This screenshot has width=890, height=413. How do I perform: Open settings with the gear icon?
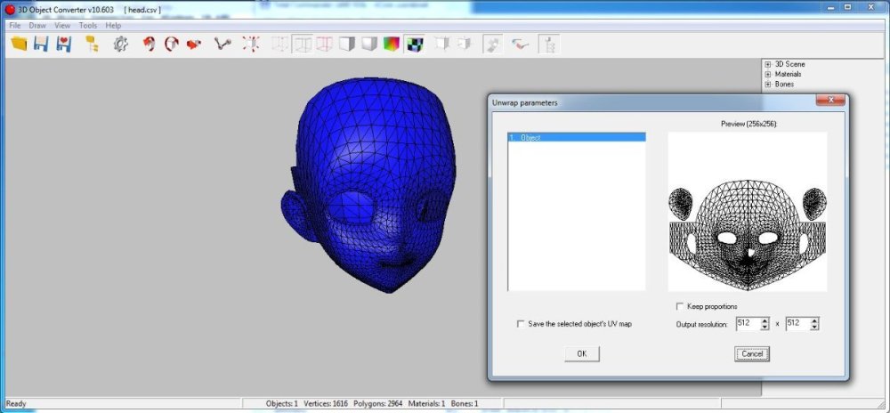tap(120, 44)
